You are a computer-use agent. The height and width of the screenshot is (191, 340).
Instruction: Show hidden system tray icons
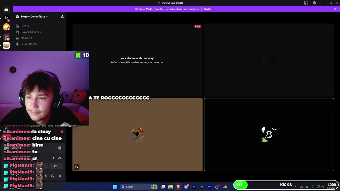[x=295, y=187]
